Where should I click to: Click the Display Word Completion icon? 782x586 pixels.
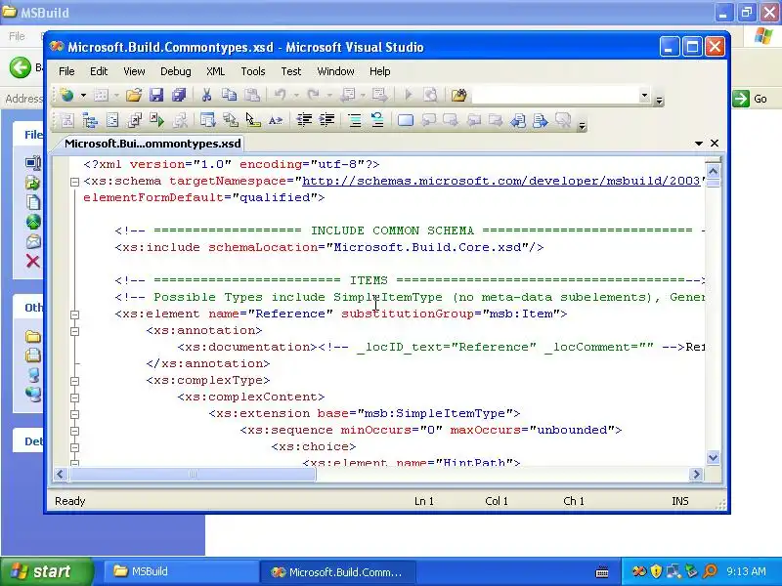pos(276,120)
